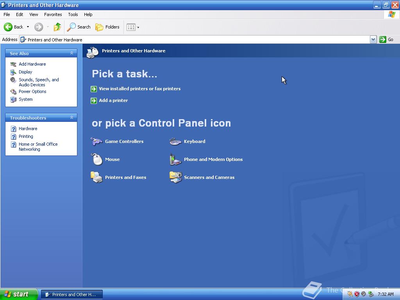Image resolution: width=400 pixels, height=300 pixels.
Task: Click the Printers and Other Hardware header icon
Action: pyautogui.click(x=93, y=52)
